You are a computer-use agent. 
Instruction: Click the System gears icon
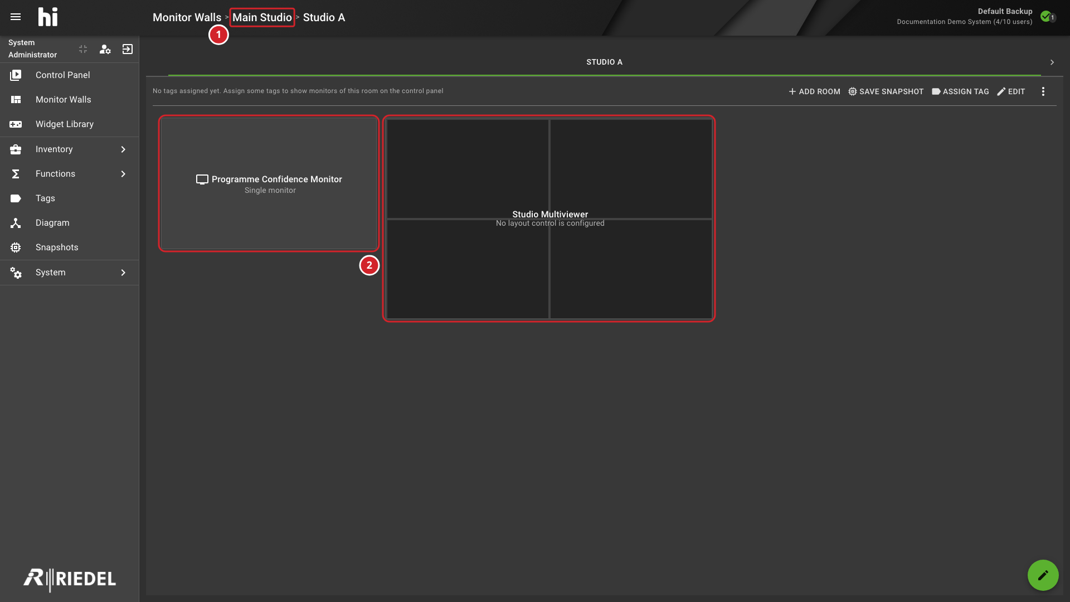[x=16, y=272]
